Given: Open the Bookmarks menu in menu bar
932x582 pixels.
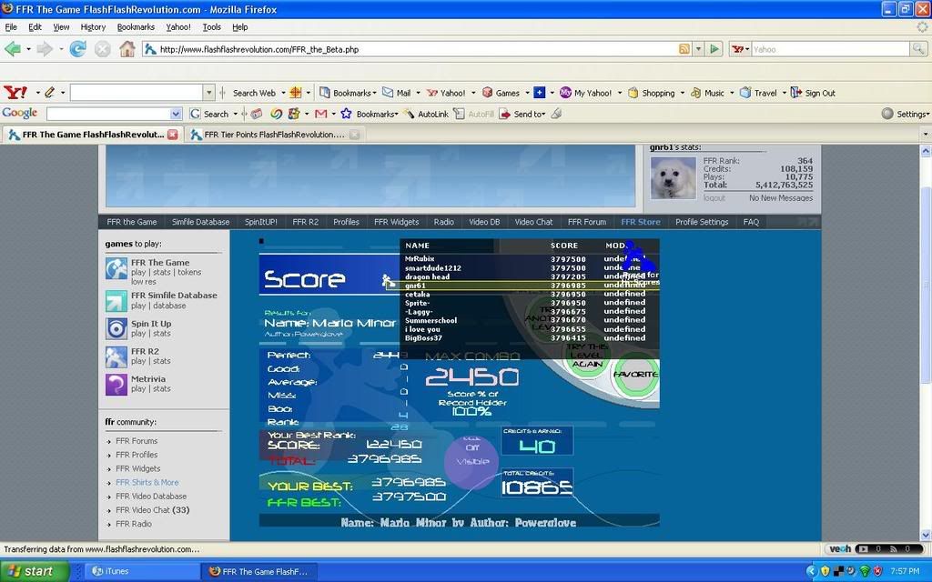Looking at the screenshot, I should pyautogui.click(x=136, y=27).
